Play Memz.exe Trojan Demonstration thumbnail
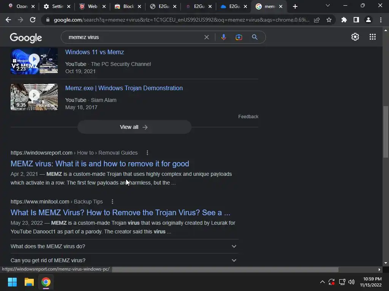 (34, 97)
